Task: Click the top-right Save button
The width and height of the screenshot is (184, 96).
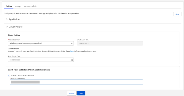Action: pyautogui.click(x=177, y=14)
